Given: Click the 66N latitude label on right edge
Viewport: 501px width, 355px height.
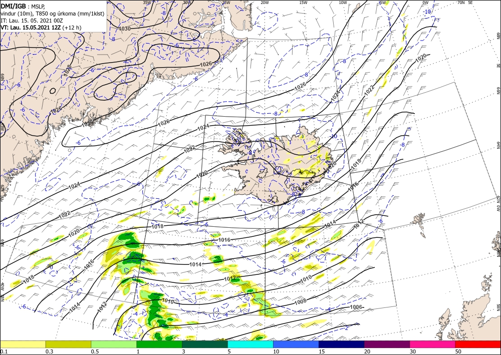Looking at the screenshot, I should tap(498, 91).
